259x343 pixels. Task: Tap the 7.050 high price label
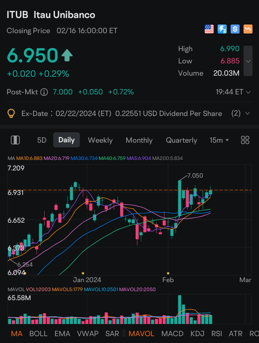[195, 176]
